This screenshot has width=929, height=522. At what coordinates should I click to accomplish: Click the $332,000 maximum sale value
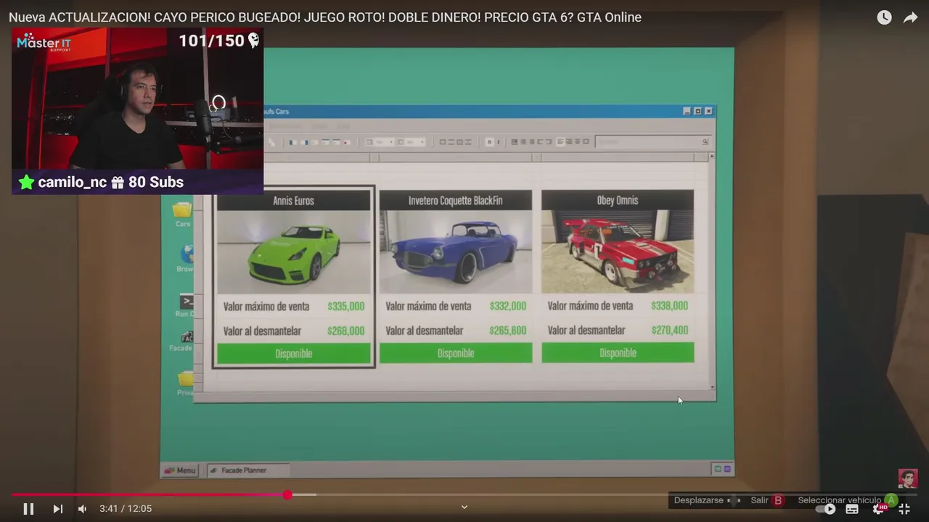[508, 306]
